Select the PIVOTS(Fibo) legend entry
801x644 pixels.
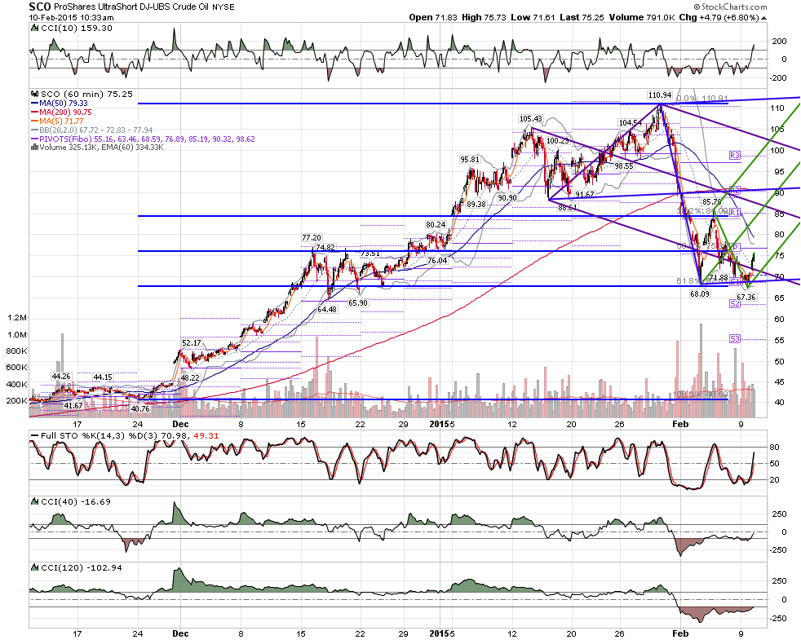[x=143, y=139]
